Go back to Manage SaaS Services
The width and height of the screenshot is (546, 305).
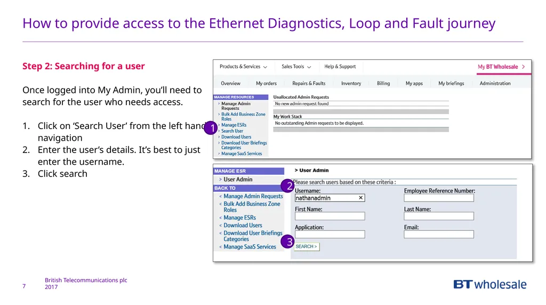click(x=250, y=247)
